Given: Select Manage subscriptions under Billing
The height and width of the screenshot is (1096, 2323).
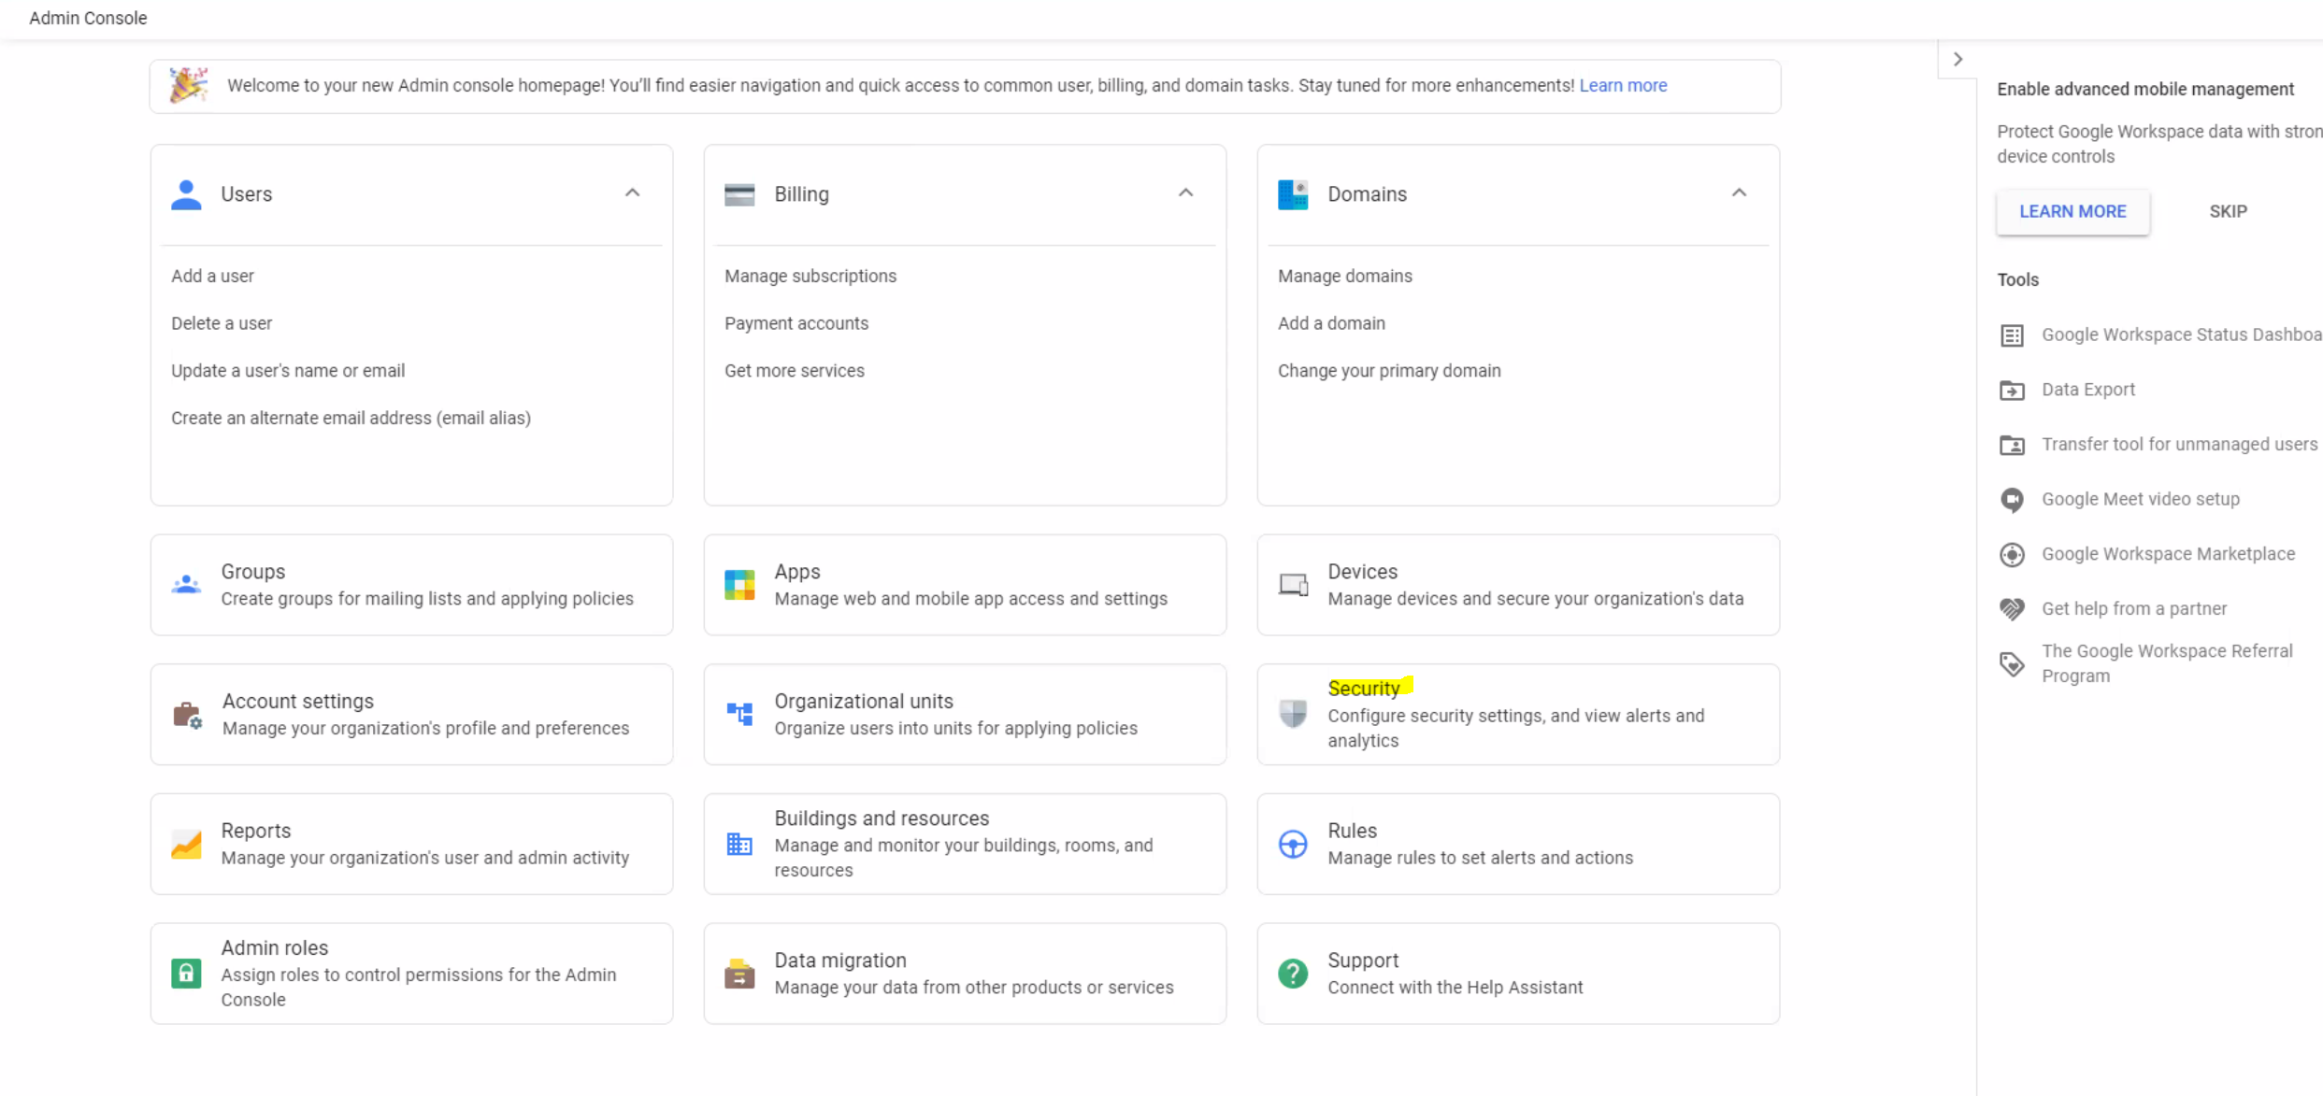Looking at the screenshot, I should pyautogui.click(x=810, y=276).
